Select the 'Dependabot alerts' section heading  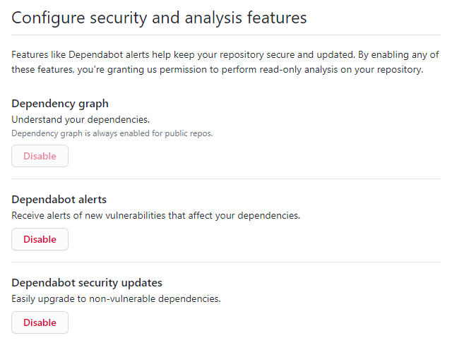pos(59,200)
